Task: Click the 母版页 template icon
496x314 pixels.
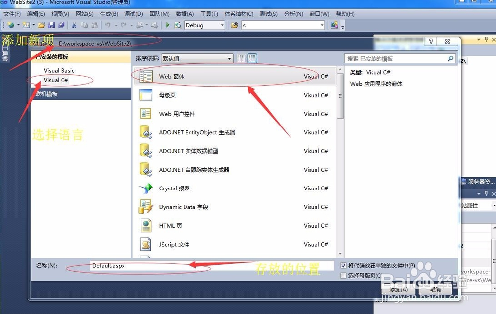Action: tap(146, 95)
